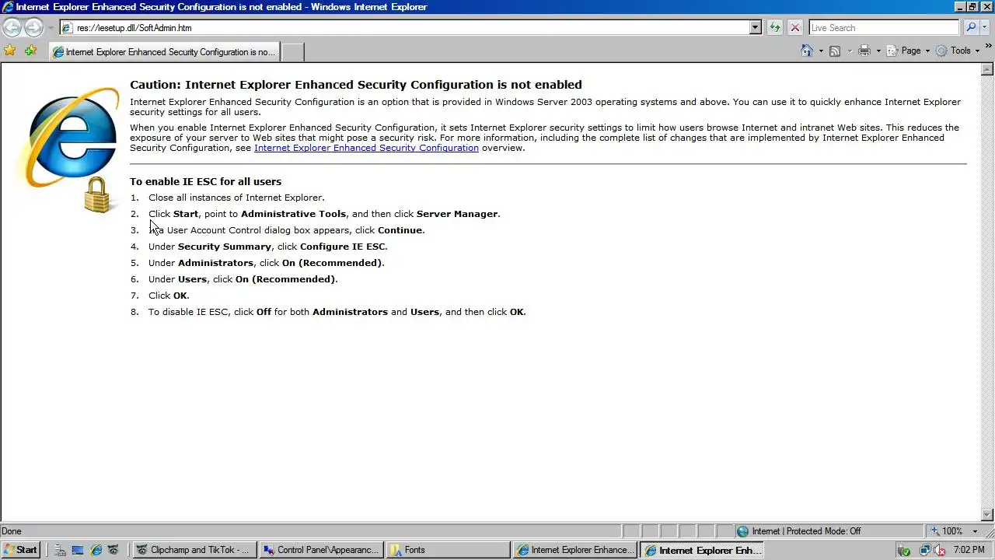
Task: Launch Internet Explorer from quick launch
Action: coord(96,550)
